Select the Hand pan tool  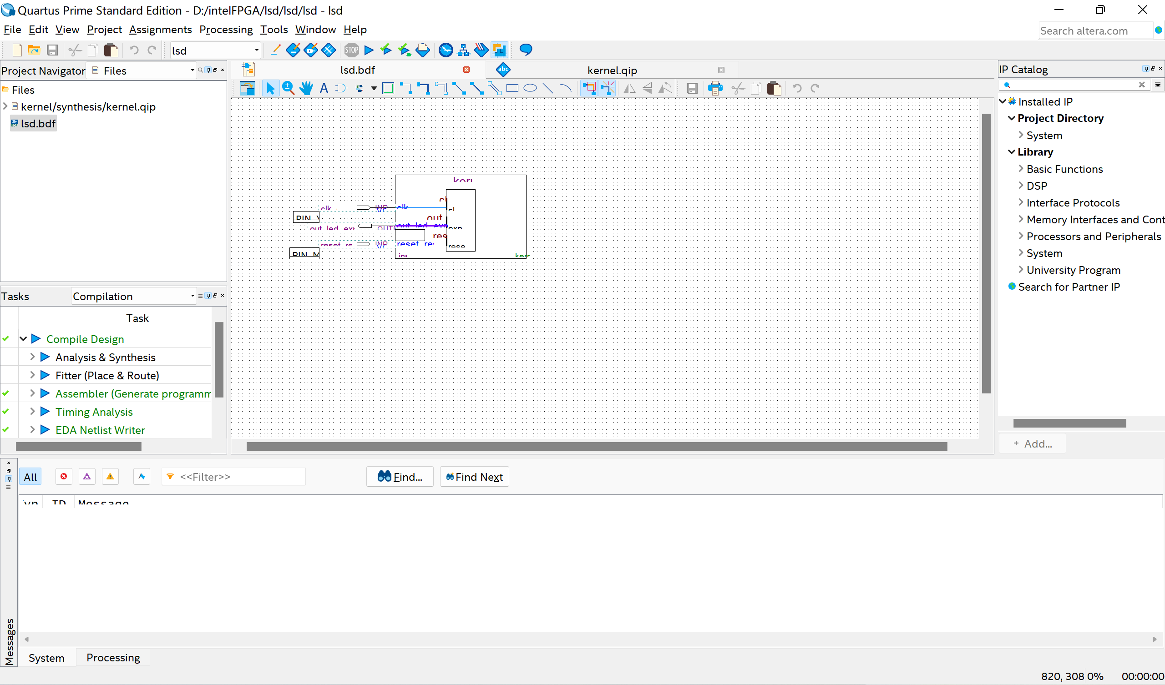click(x=306, y=88)
